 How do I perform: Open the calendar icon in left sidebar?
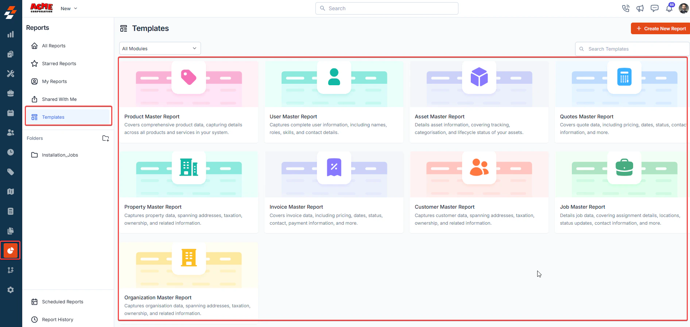[x=11, y=113]
